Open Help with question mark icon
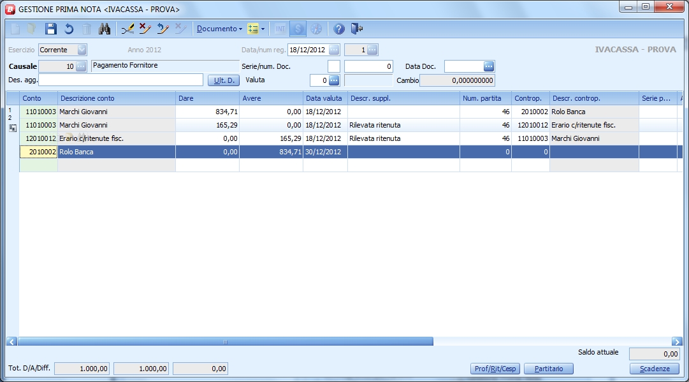Image resolution: width=689 pixels, height=382 pixels. 339,29
